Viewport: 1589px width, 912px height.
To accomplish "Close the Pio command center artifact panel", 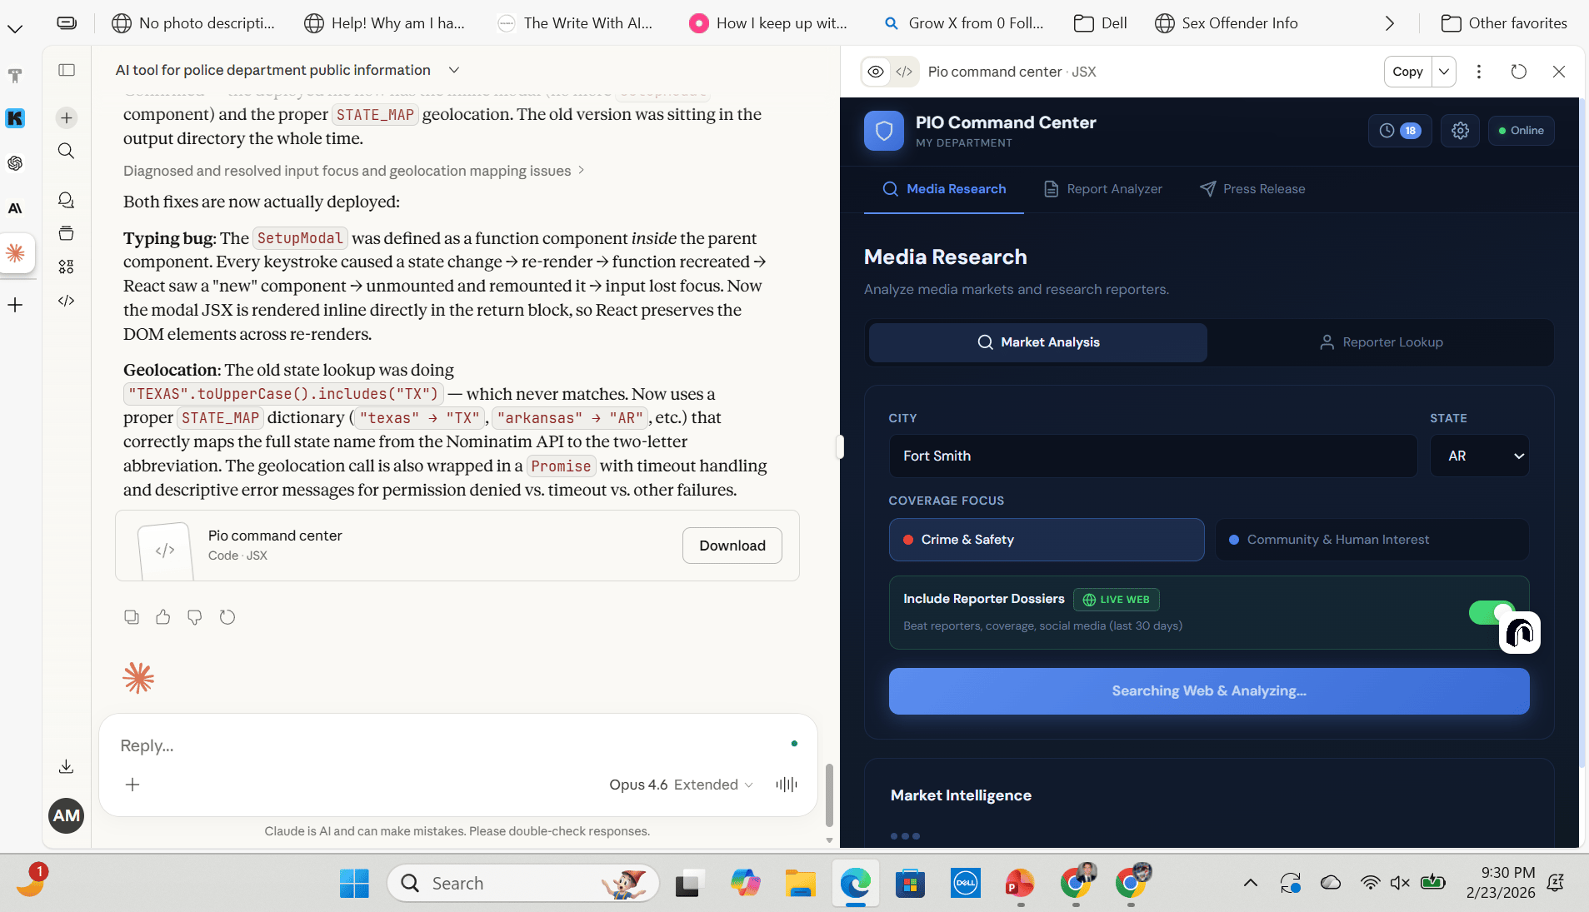I will (1559, 72).
